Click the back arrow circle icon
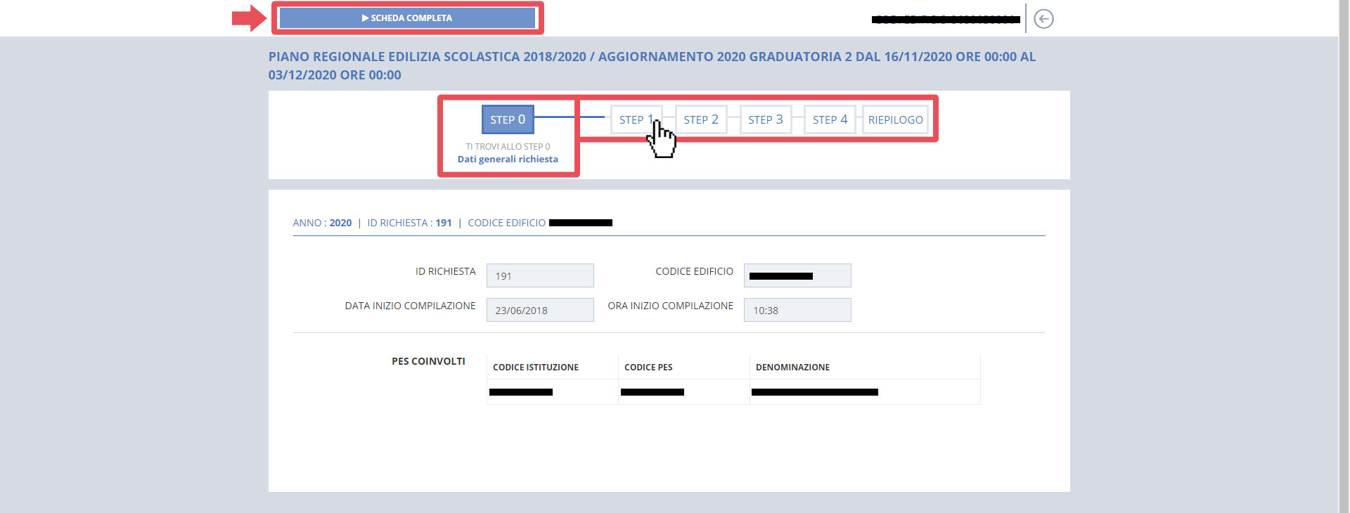The image size is (1350, 513). [x=1043, y=19]
